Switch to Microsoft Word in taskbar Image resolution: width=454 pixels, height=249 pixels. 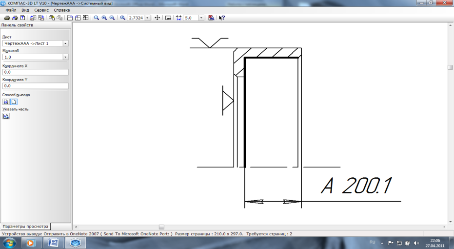pyautogui.click(x=53, y=243)
